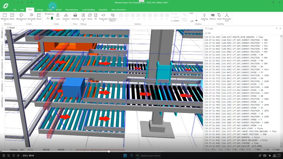The height and width of the screenshot is (159, 283).
Task: Click Machine Expert Twin taskbar button
Action: pyautogui.click(x=148, y=155)
